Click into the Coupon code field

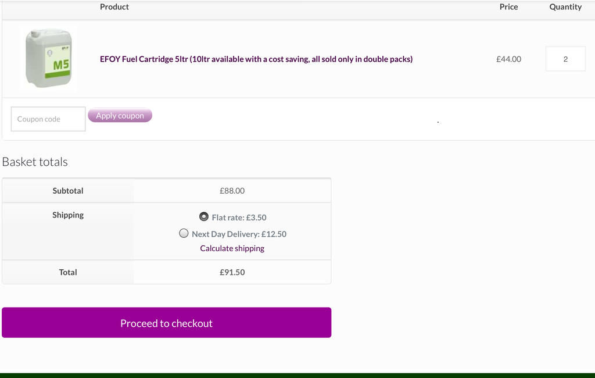click(x=48, y=119)
